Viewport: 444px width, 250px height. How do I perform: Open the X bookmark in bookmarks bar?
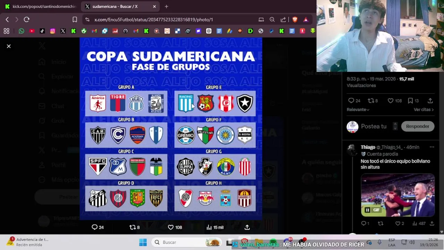(63, 31)
